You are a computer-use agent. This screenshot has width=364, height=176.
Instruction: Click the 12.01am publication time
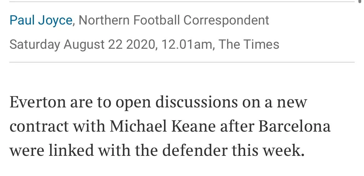point(186,44)
